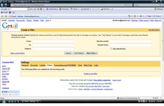Click the search magnifier in Google box
The width and height of the screenshot is (164, 106).
coord(160,5)
